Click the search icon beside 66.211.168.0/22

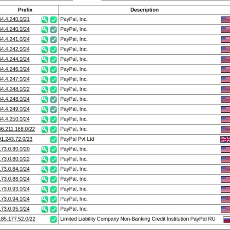[x=45, y=129]
